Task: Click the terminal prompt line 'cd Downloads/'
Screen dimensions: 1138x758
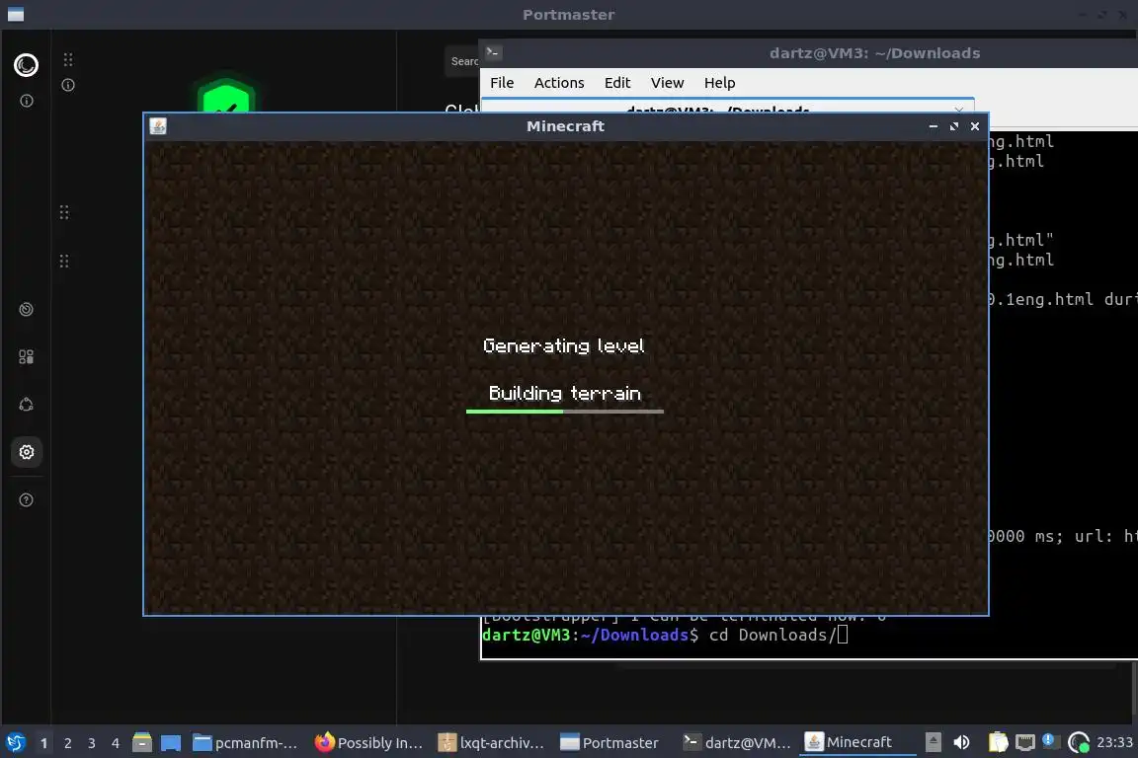Action: [x=664, y=636]
